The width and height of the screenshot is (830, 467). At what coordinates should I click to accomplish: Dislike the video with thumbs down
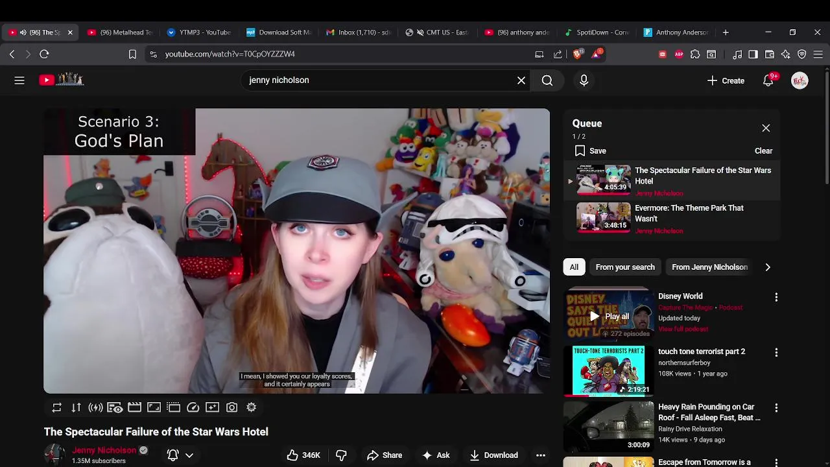point(341,455)
